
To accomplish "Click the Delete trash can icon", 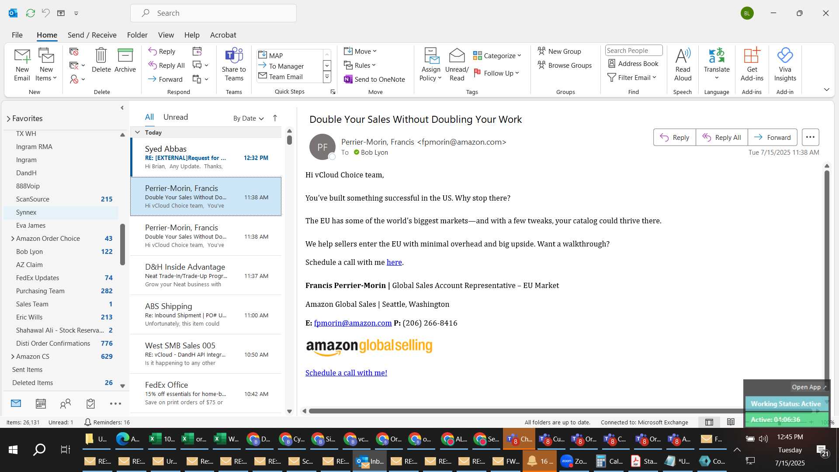I will click(101, 60).
